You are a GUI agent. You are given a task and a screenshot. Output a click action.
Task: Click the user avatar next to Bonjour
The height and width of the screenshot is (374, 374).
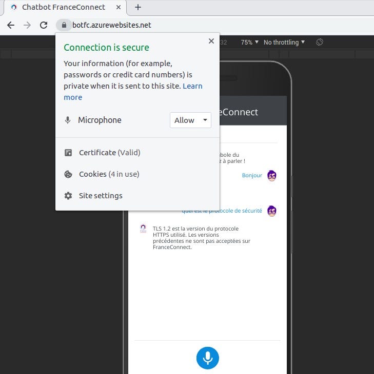[x=272, y=176]
